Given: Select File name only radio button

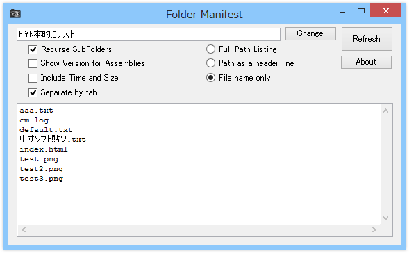Looking at the screenshot, I should 210,78.
